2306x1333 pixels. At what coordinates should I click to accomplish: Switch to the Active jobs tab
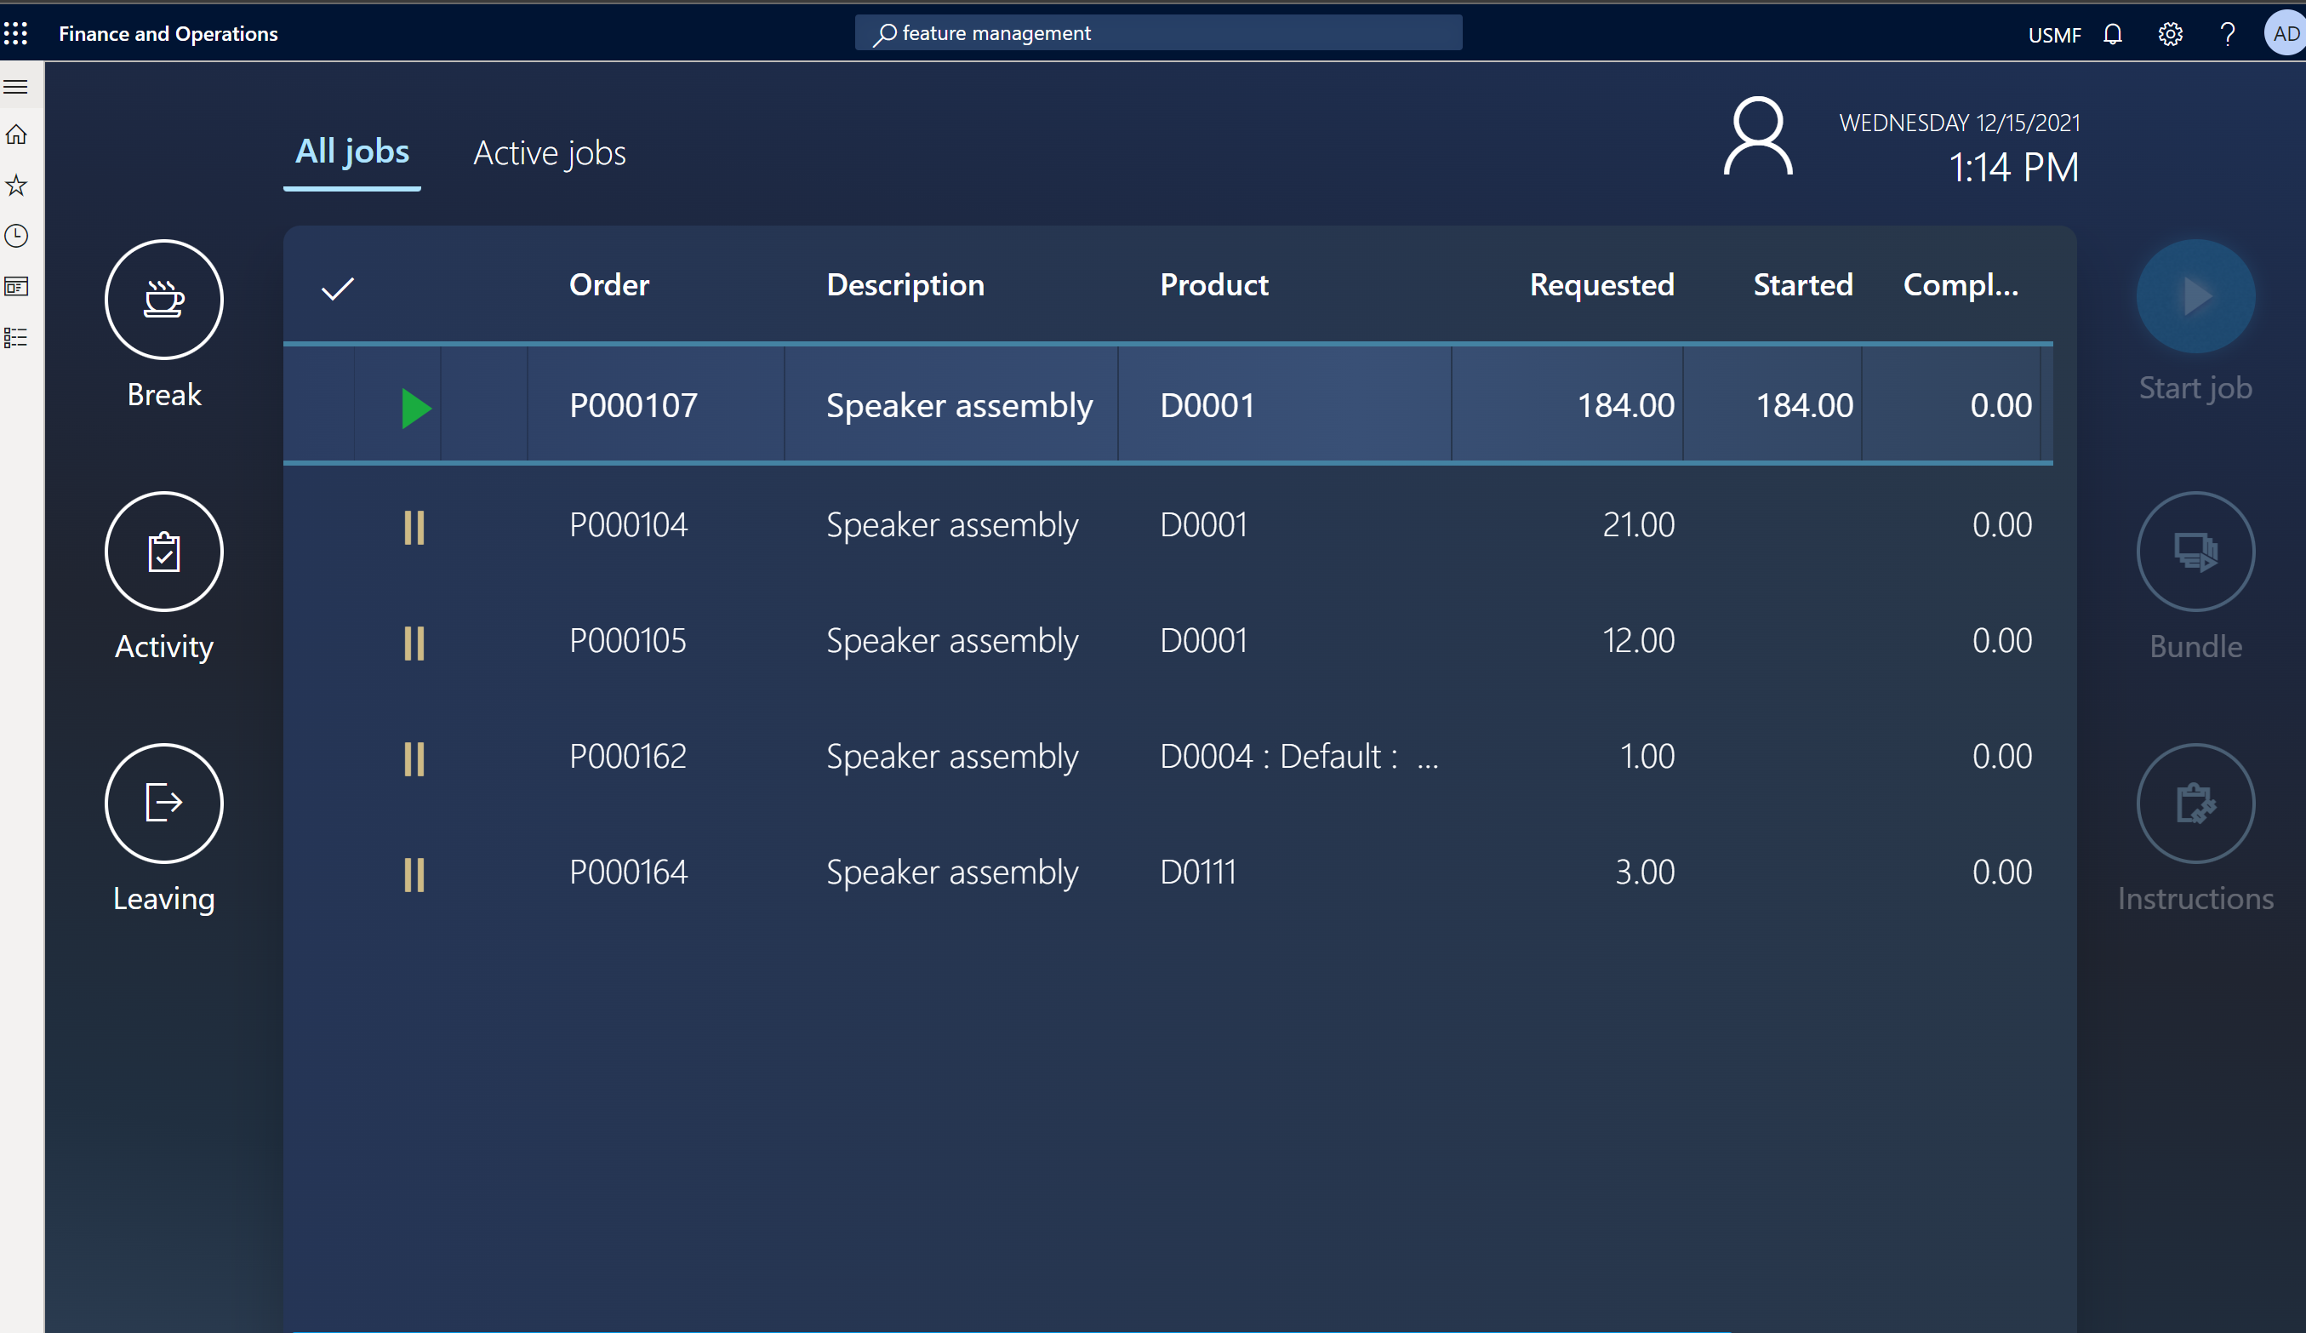(x=549, y=153)
